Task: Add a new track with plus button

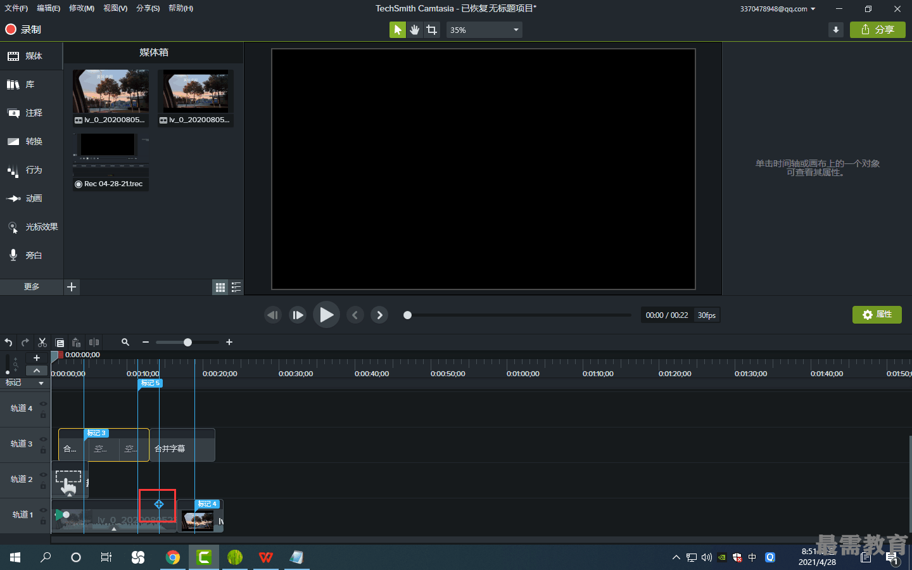Action: pos(37,358)
